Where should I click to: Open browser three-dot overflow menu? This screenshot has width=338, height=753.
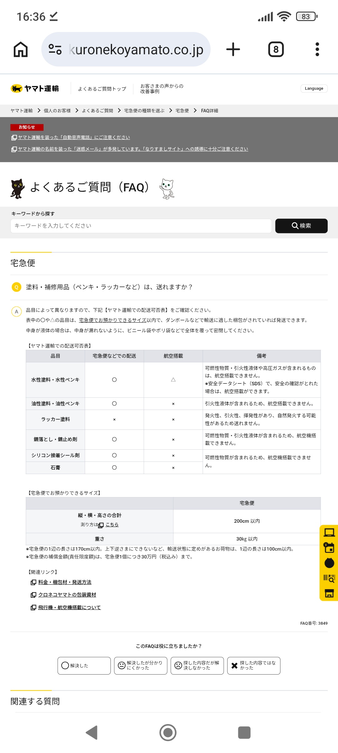click(317, 49)
